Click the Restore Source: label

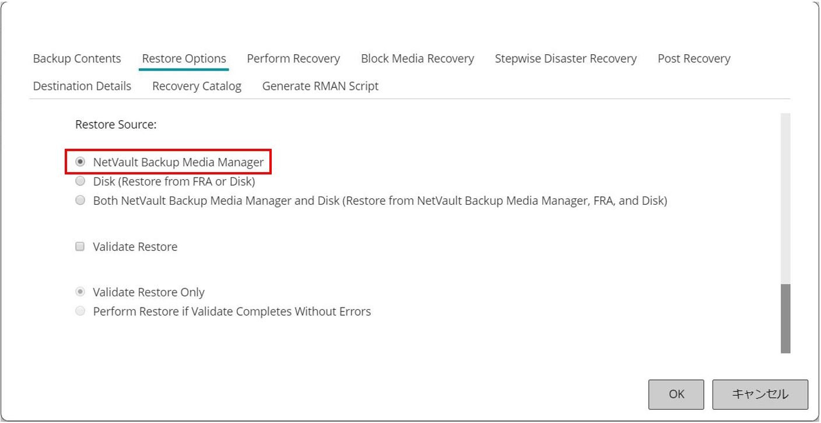point(116,125)
